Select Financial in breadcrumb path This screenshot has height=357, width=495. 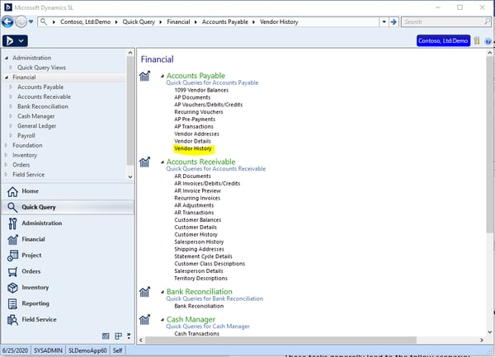[178, 21]
